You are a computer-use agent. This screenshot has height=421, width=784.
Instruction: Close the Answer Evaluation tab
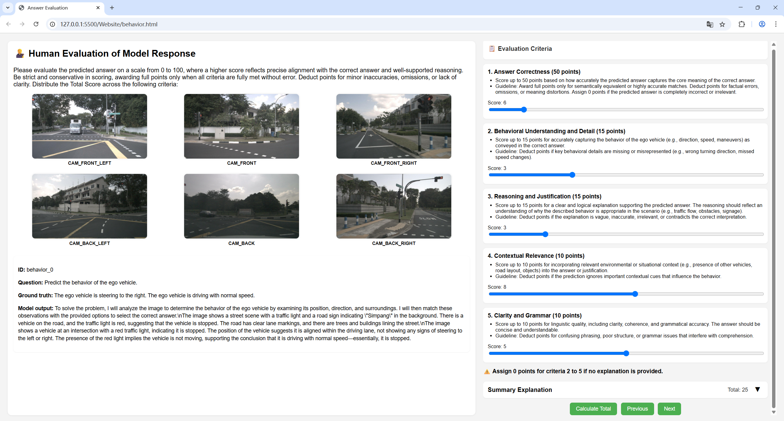coord(98,8)
